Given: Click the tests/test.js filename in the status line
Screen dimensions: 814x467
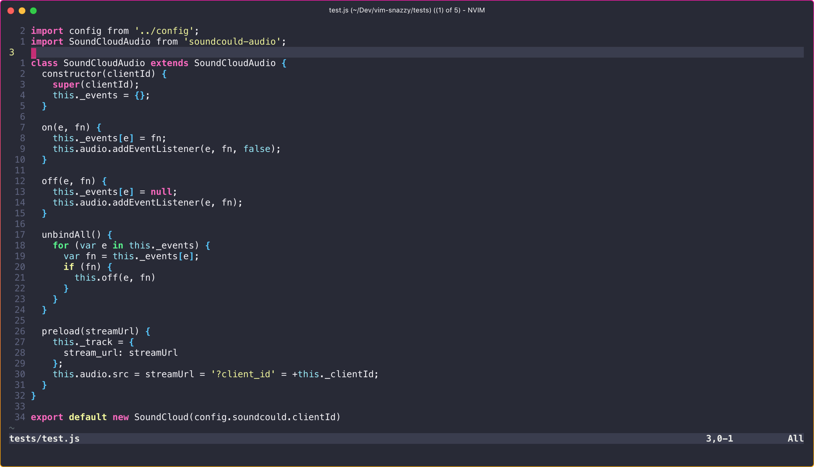Looking at the screenshot, I should pyautogui.click(x=44, y=439).
